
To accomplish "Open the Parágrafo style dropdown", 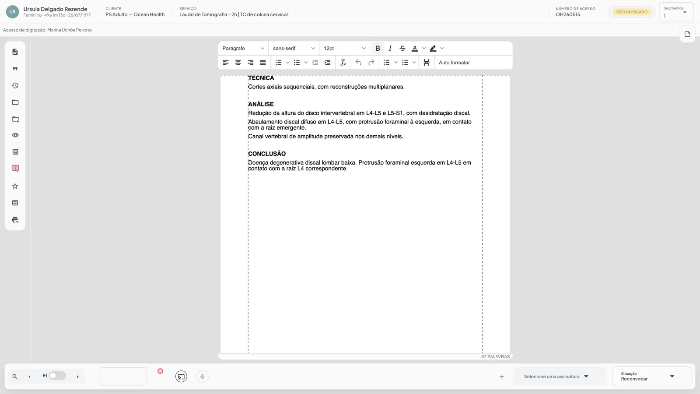I will tap(243, 48).
